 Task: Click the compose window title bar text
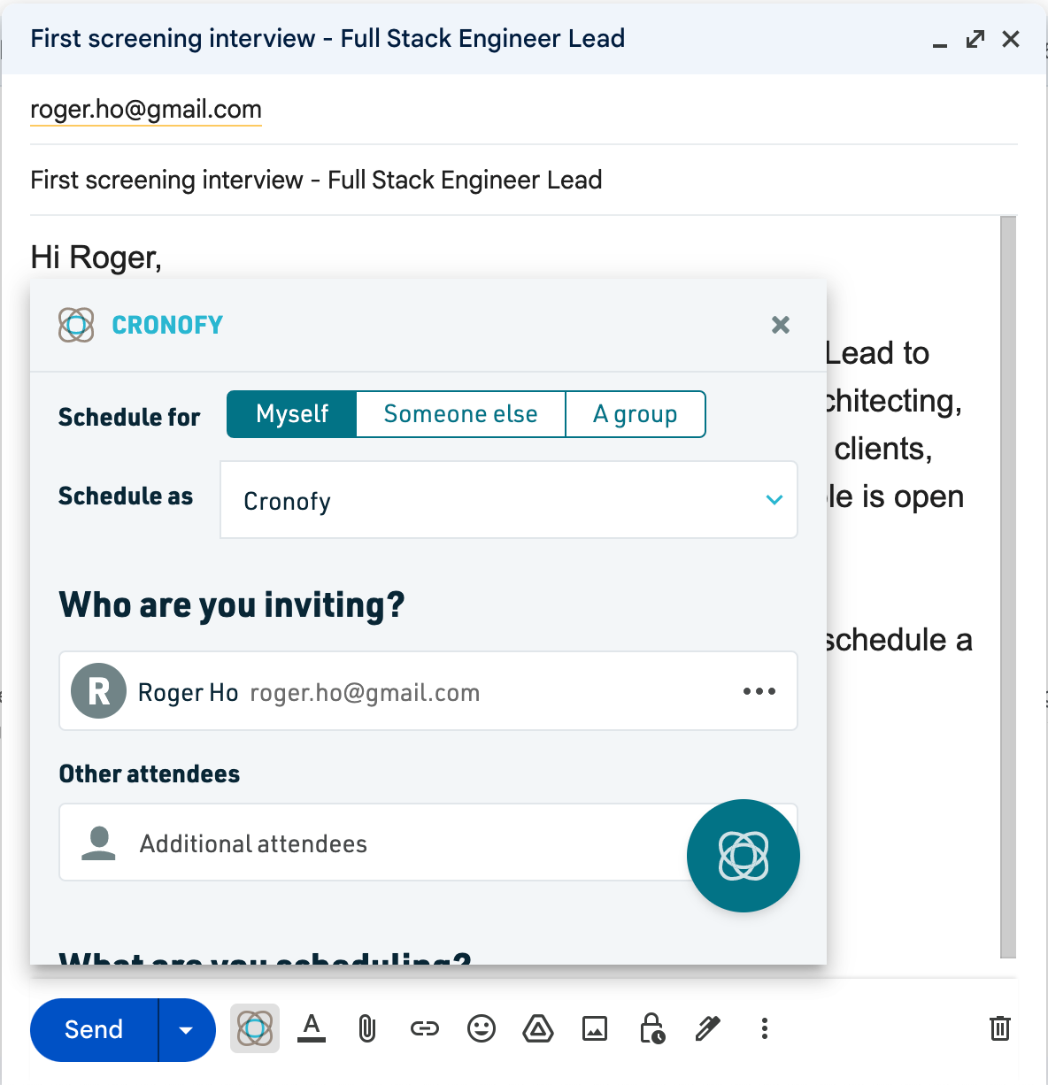click(x=327, y=39)
